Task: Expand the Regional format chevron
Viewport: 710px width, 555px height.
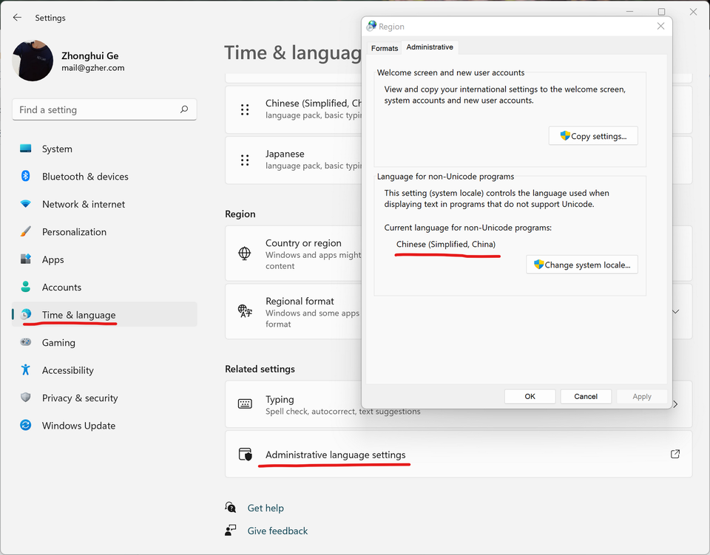Action: (x=675, y=312)
